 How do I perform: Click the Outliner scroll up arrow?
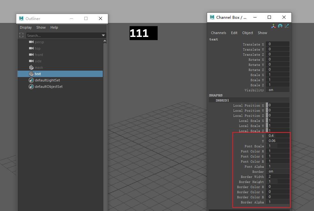click(105, 40)
